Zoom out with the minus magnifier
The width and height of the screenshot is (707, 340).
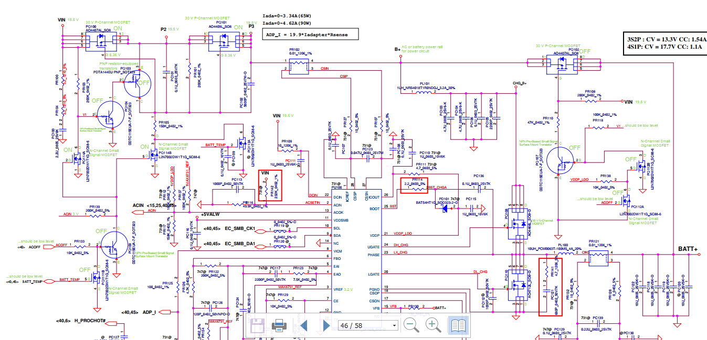point(411,325)
